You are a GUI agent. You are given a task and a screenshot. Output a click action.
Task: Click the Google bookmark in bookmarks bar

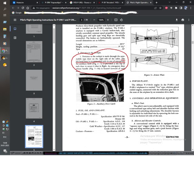(17, 13)
